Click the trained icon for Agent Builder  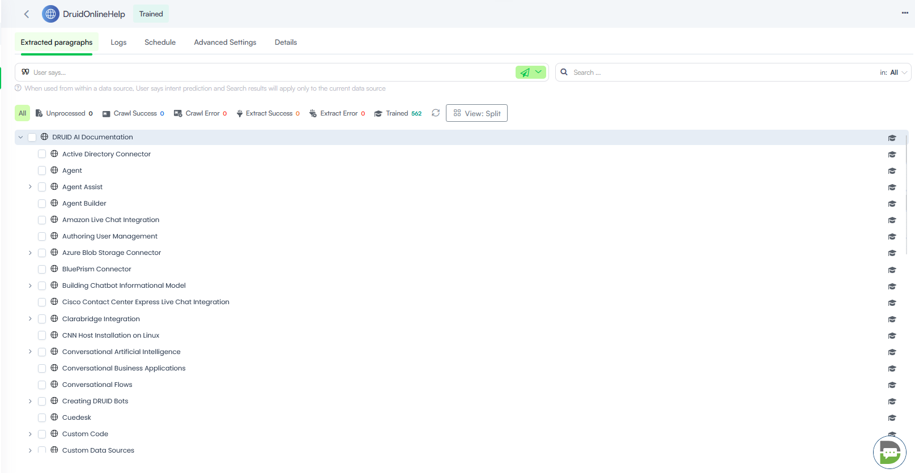[892, 203]
